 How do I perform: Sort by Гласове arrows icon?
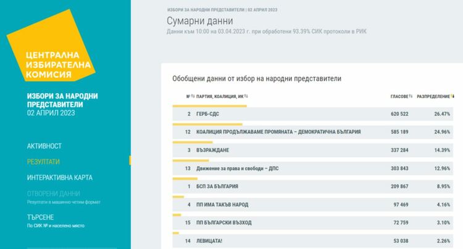pos(411,96)
